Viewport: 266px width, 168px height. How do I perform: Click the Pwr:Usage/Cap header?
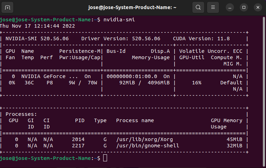click(x=80, y=57)
